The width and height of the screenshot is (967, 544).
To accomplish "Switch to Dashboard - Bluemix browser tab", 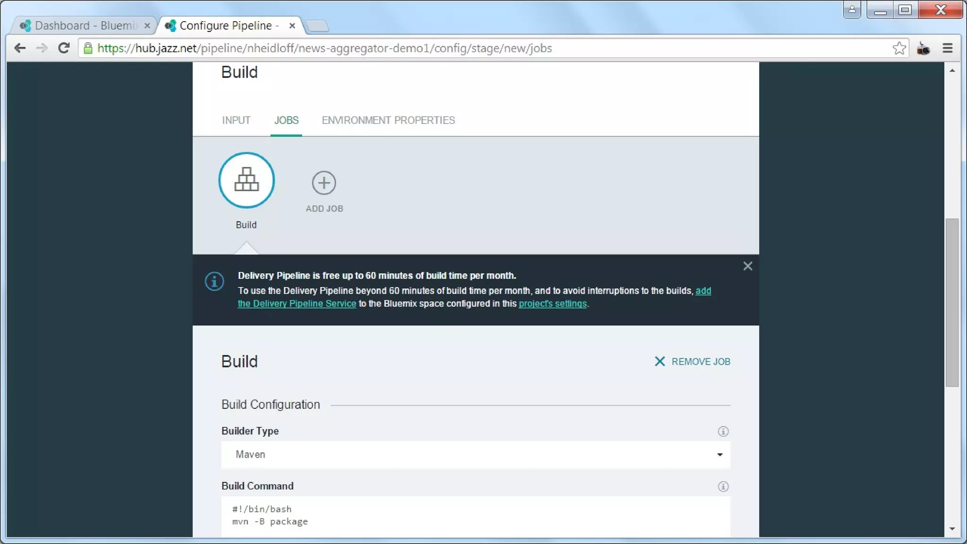I will (85, 25).
